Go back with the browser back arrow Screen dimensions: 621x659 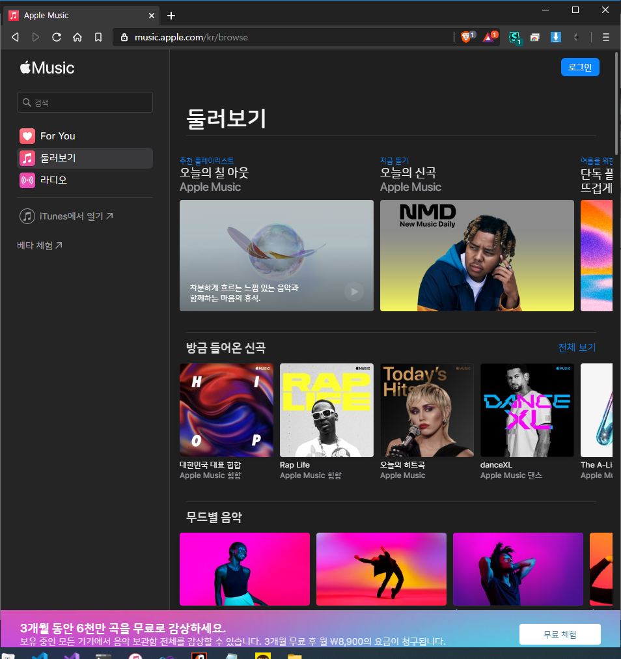(15, 37)
